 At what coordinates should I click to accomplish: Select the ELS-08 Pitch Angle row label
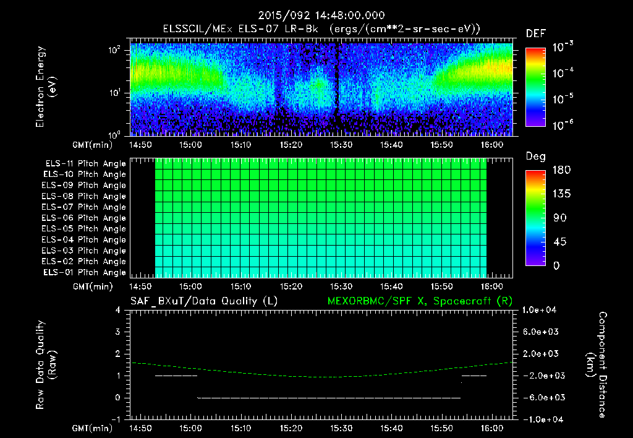84,196
